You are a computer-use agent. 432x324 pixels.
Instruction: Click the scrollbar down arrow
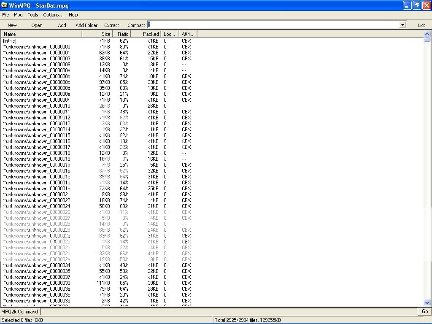point(427,303)
